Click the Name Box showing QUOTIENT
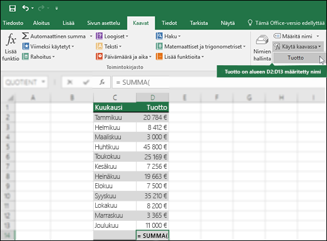 pos(21,82)
